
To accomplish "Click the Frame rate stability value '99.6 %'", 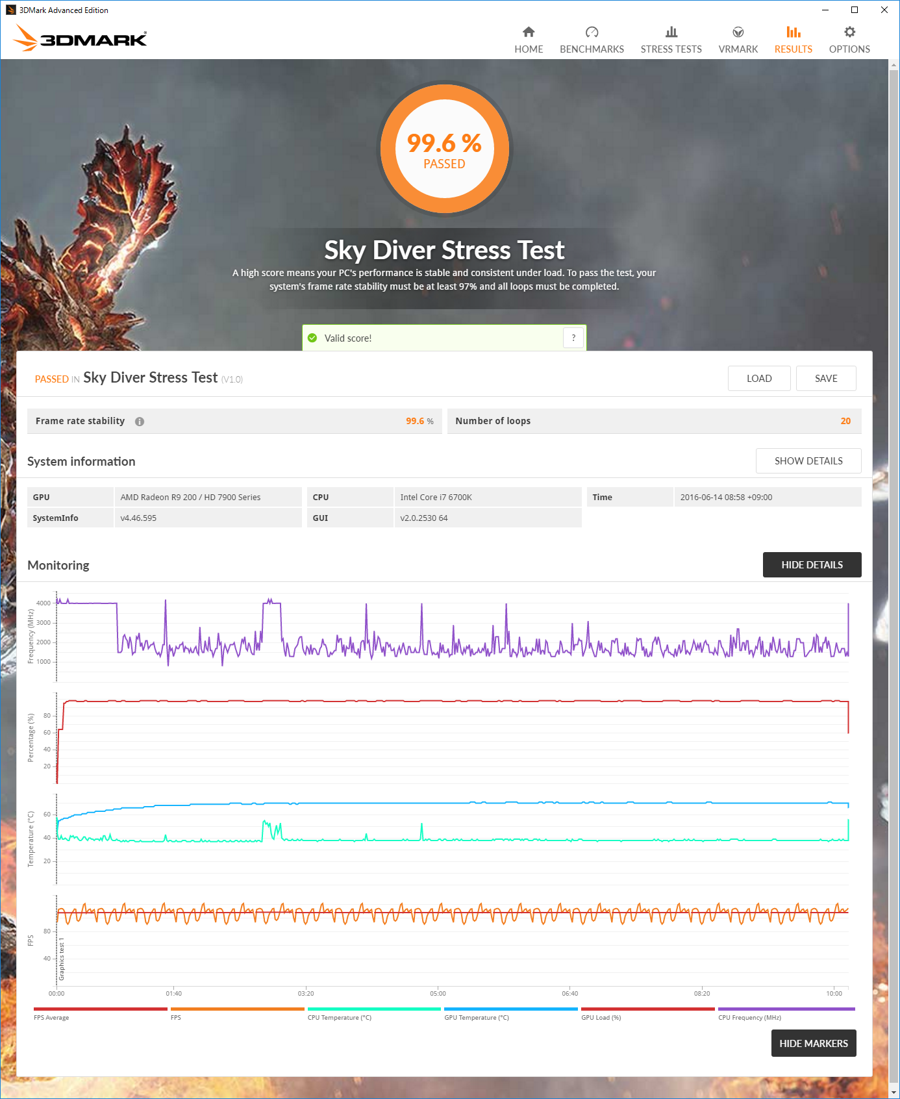I will 419,422.
